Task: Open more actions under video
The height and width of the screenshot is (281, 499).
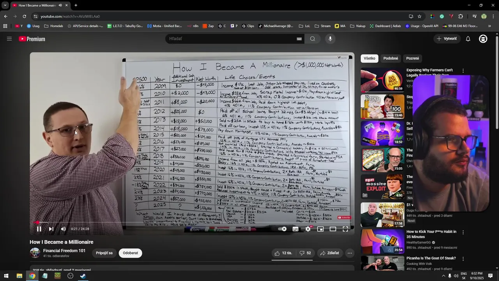Action: [350, 253]
